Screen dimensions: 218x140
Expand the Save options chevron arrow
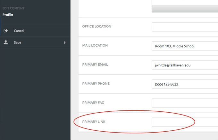[64, 42]
